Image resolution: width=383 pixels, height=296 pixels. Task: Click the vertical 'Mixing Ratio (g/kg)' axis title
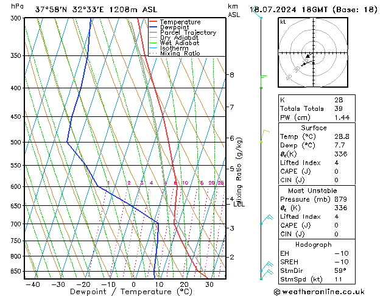click(239, 171)
